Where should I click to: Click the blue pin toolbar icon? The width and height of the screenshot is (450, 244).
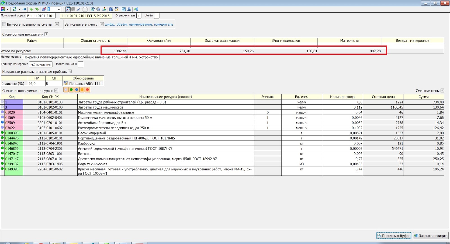point(24,9)
